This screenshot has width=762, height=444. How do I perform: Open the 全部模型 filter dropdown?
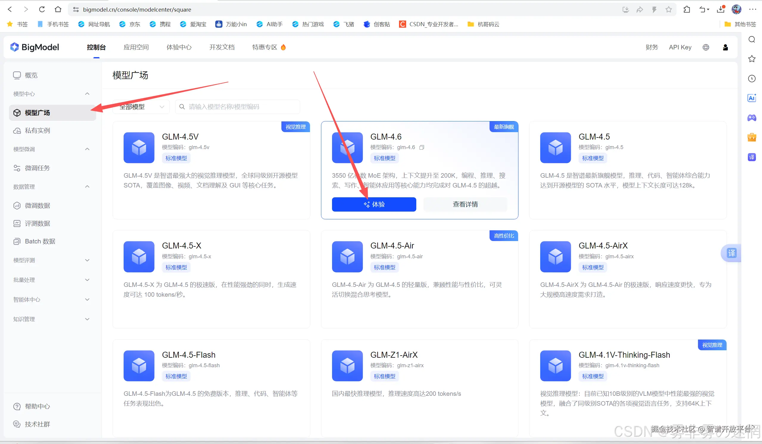point(141,107)
